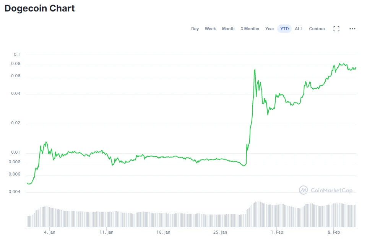
Task: Choose the Month time range
Action: [228, 29]
